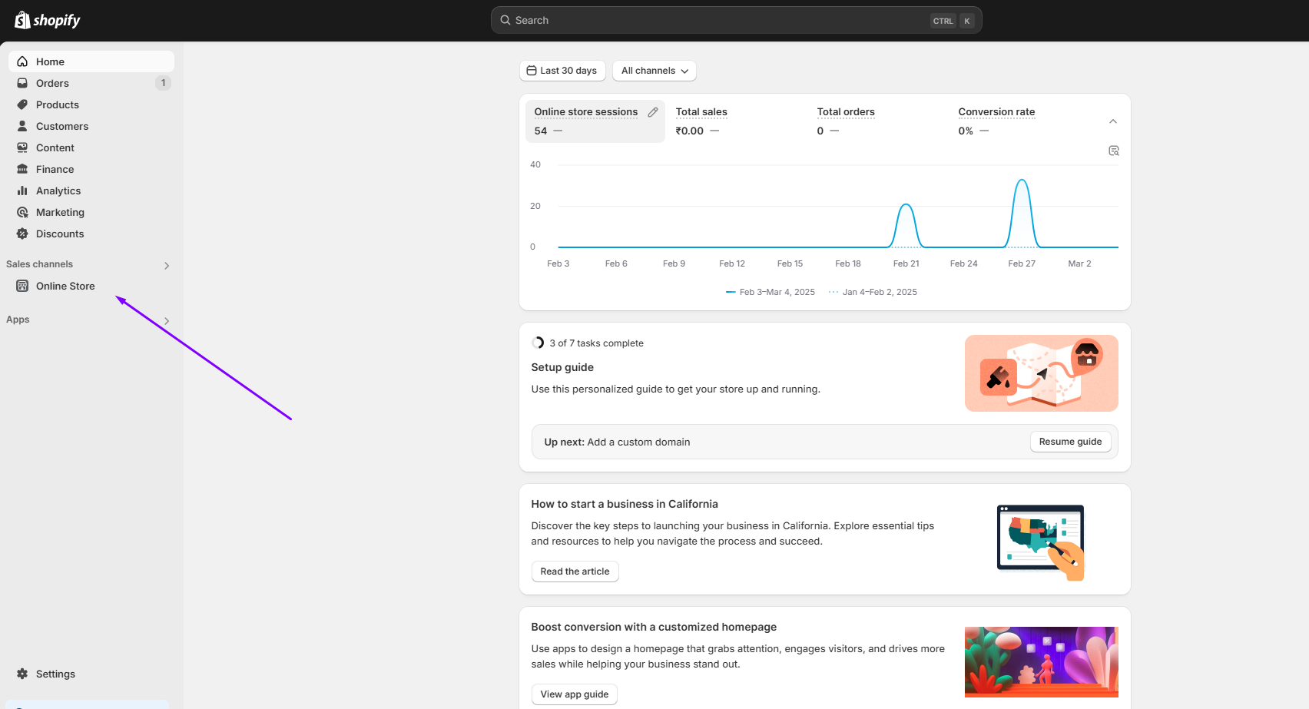Click the calendar icon in date filter

point(532,71)
